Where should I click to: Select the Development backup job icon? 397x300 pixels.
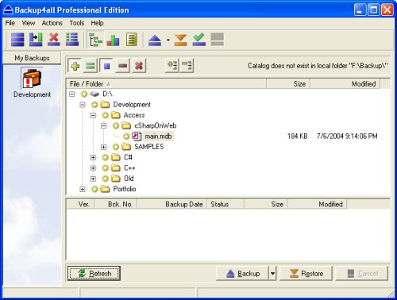(x=32, y=79)
